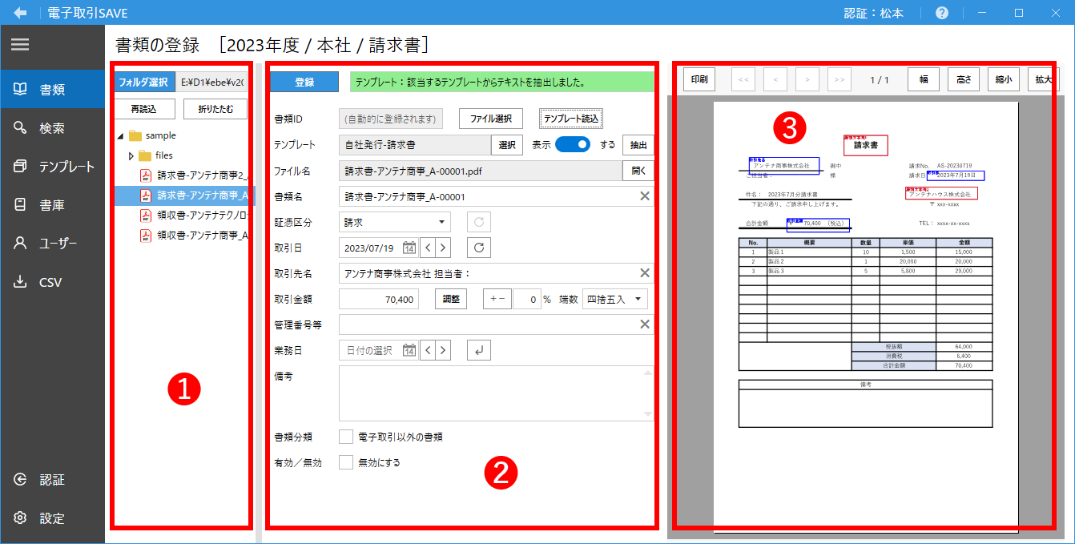The height and width of the screenshot is (544, 1075).
Task: Check the 電子取引以外の書類 checkbox
Action: tap(346, 437)
